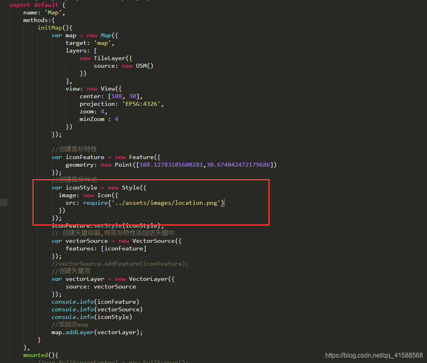427x363 pixels.
Task: Click the 'map.addLayer(vectorLayer);' line
Action: point(97,333)
